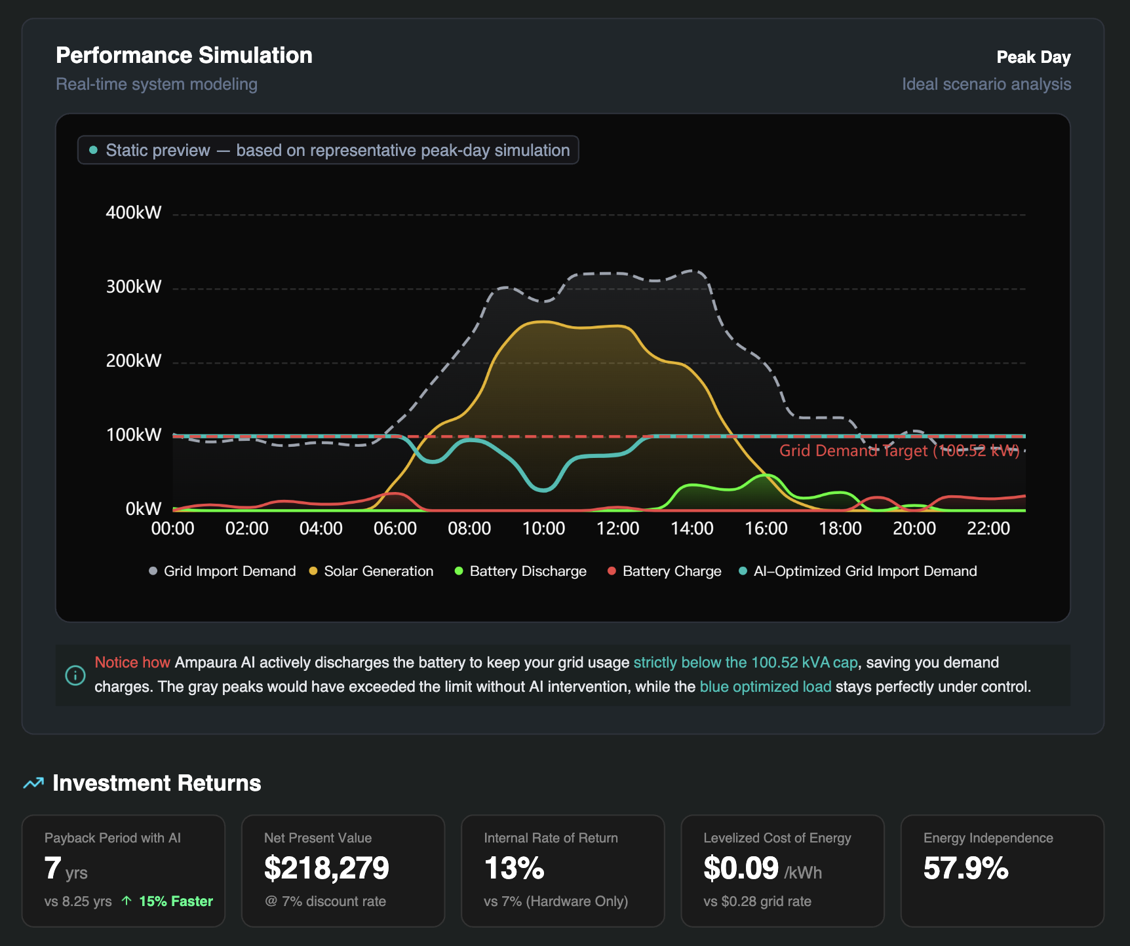Click the info circle icon beside the notice
The image size is (1130, 946).
click(75, 675)
